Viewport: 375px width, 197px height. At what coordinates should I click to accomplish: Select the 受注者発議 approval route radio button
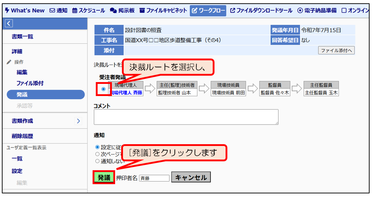pyautogui.click(x=104, y=89)
